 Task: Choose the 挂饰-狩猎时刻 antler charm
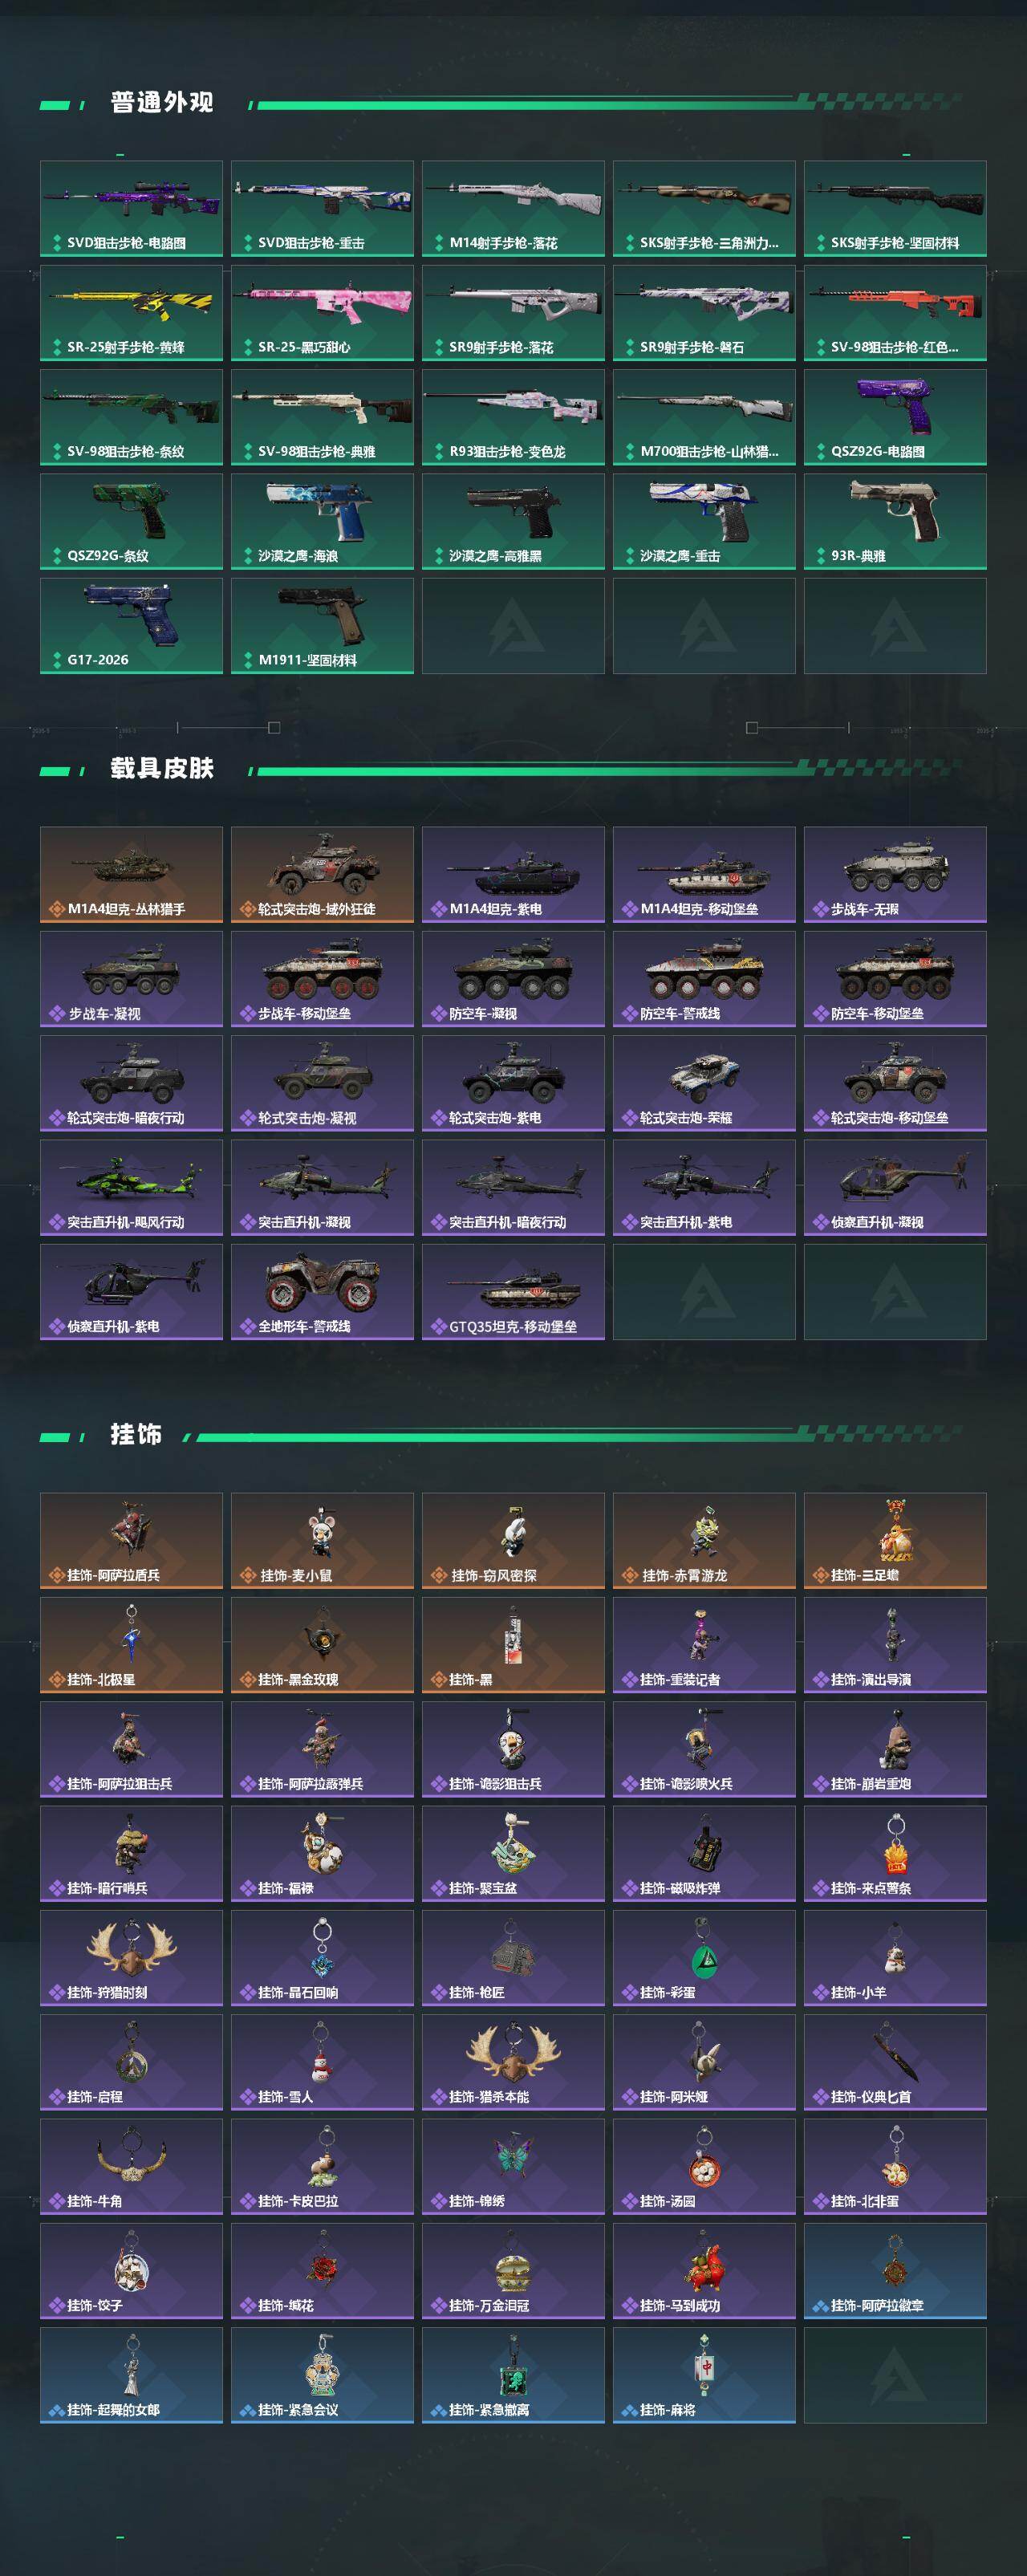pyautogui.click(x=131, y=1957)
